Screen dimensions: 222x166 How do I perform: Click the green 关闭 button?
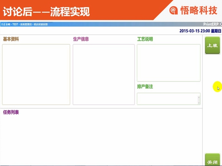212,160
